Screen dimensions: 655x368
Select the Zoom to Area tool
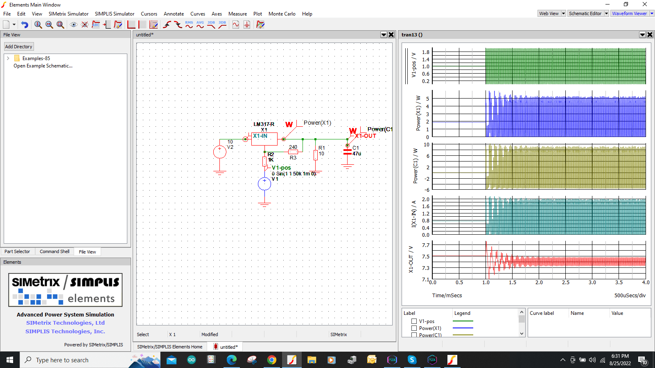[60, 25]
